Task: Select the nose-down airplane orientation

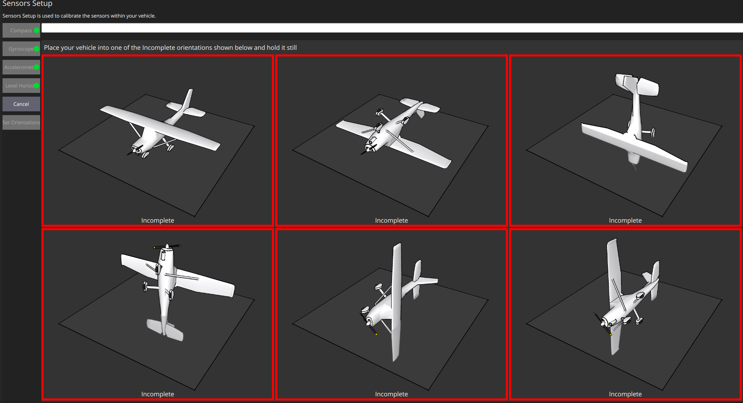Action: pos(625,141)
